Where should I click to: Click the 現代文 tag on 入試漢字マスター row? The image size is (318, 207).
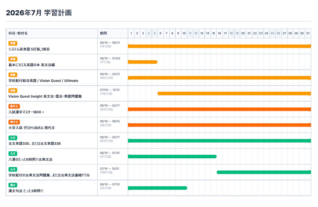click(14, 106)
